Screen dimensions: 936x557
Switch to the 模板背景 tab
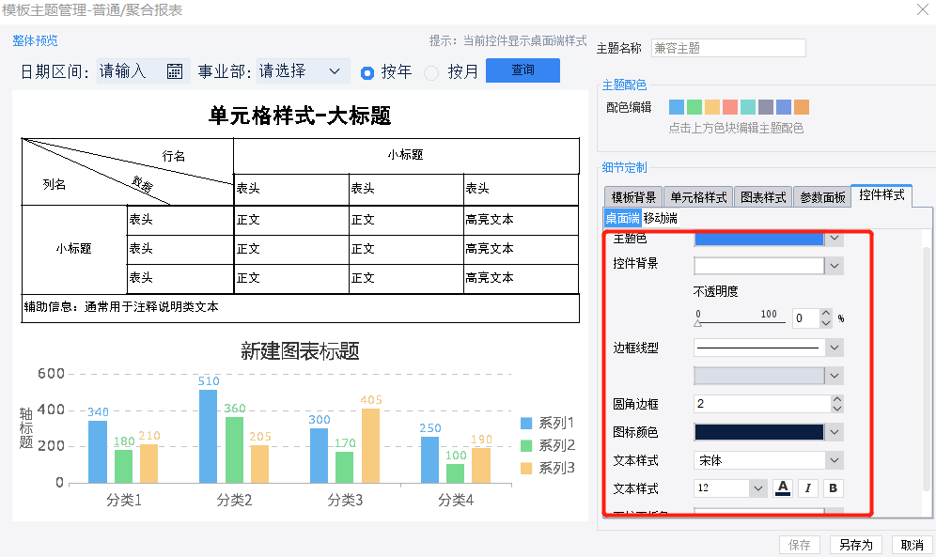[633, 197]
